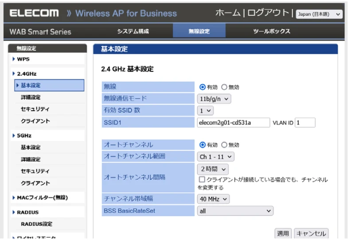Viewport: 348px width, 240px height.
Task: Open 5GHz 詳細設定 in the sidebar
Action: [x=31, y=159]
